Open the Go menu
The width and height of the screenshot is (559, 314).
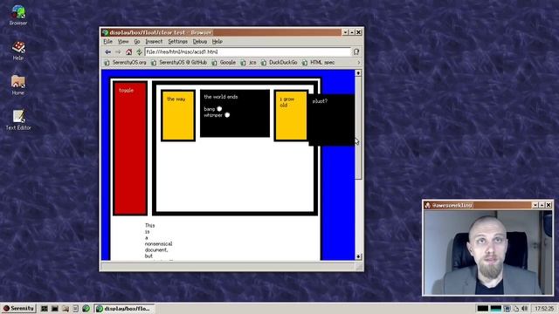point(137,42)
